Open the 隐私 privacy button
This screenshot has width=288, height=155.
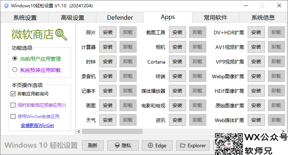tap(123, 145)
